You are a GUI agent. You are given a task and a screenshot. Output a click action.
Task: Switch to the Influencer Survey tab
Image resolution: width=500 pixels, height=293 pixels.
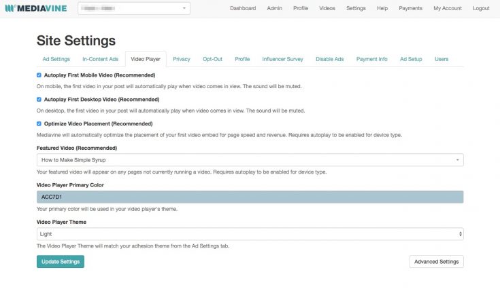282,59
